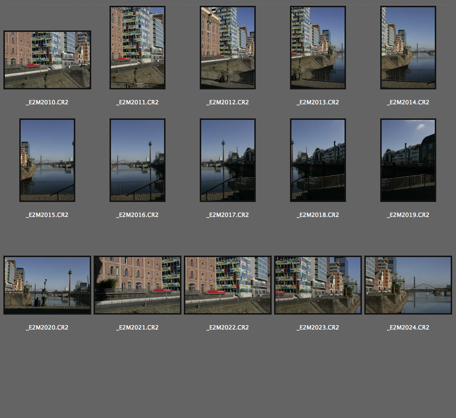Select the _E2M2020.CR2 landscape thumbnail
The width and height of the screenshot is (456, 418).
(47, 285)
